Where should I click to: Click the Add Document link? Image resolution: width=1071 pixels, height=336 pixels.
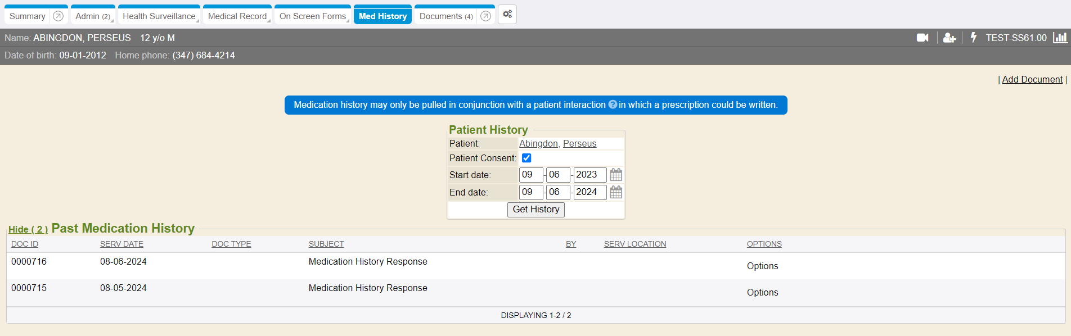tap(1032, 79)
